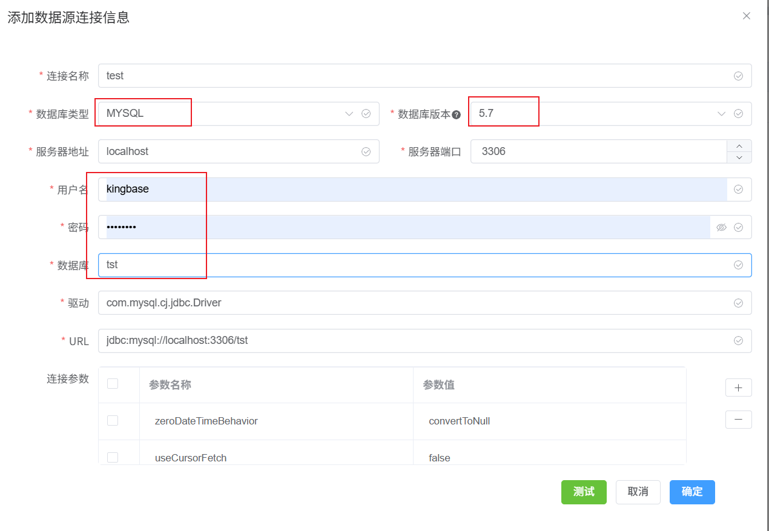The image size is (769, 531).
Task: Click validation check icon in 密码 field
Action: coord(739,228)
